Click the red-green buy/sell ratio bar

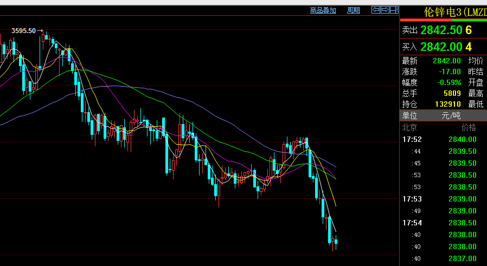[x=443, y=20]
